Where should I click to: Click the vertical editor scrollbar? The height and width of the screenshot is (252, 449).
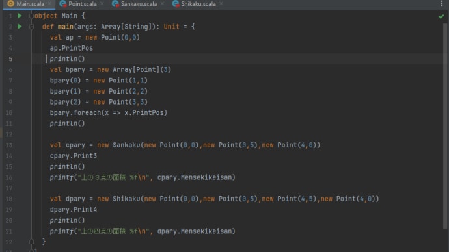[445, 126]
